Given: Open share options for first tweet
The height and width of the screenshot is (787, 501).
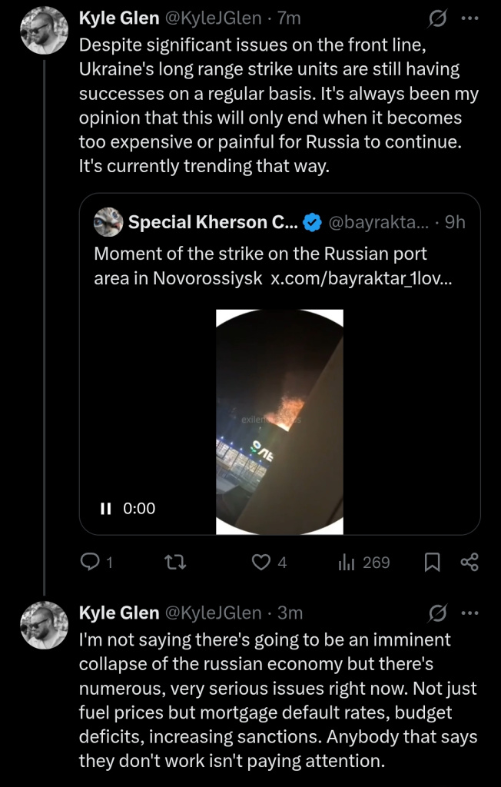Looking at the screenshot, I should [469, 563].
